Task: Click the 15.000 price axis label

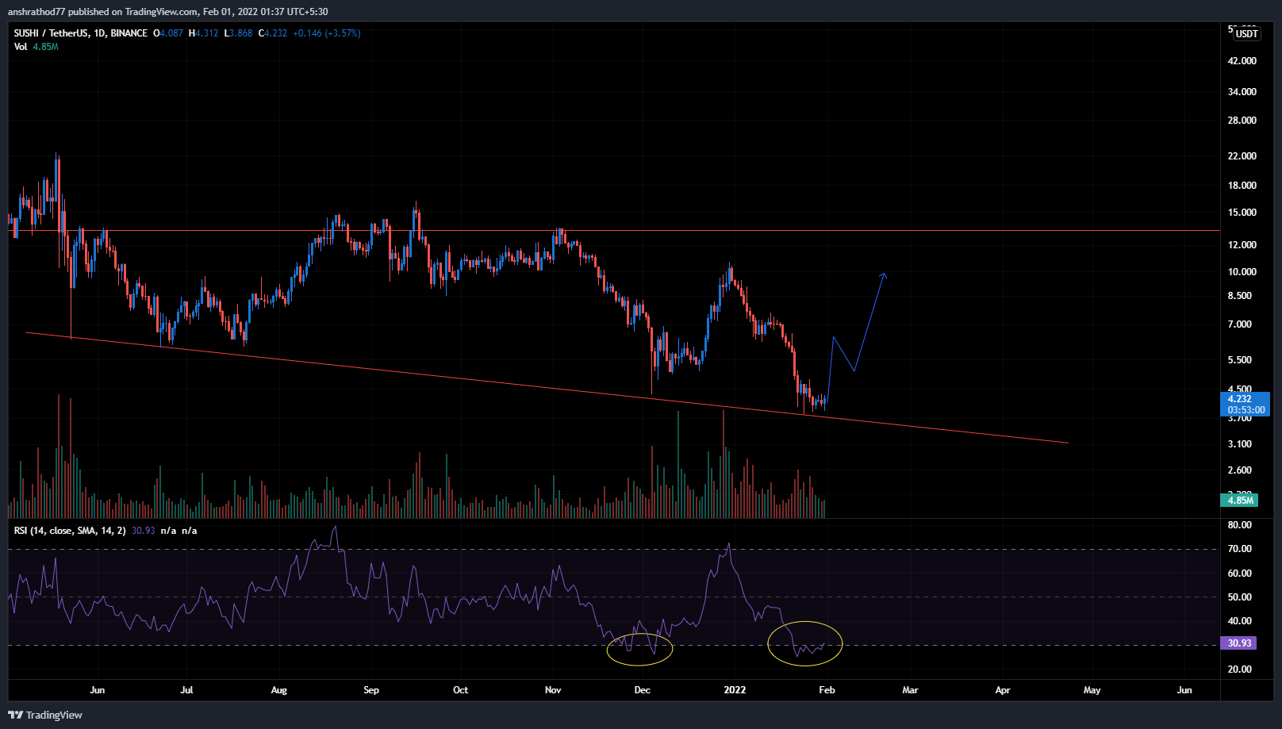Action: (x=1242, y=213)
